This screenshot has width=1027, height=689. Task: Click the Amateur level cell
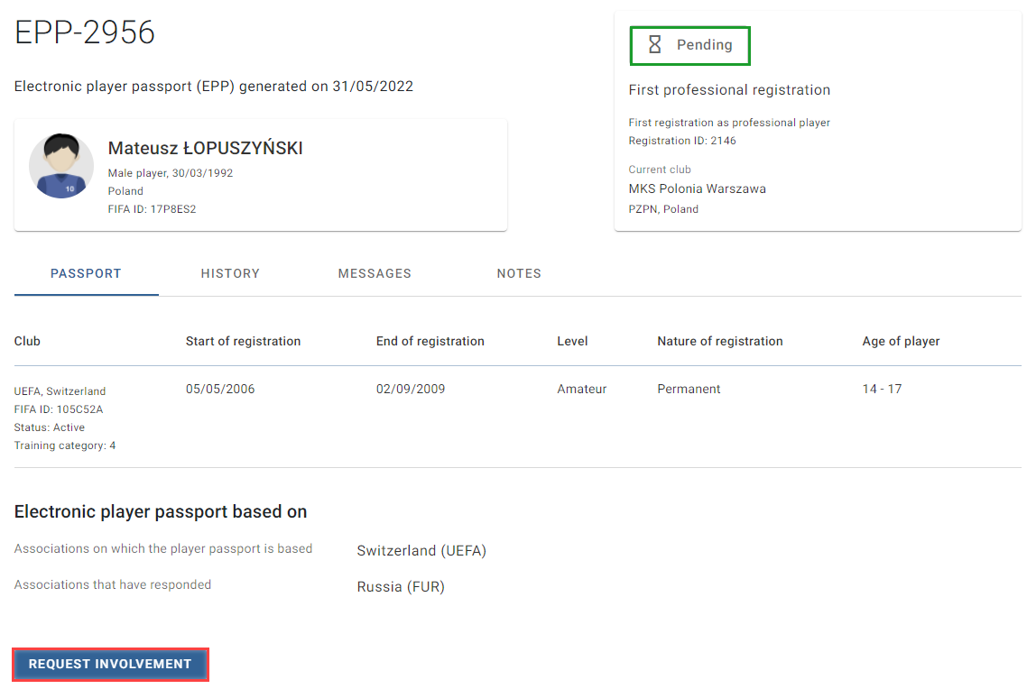[x=581, y=389]
